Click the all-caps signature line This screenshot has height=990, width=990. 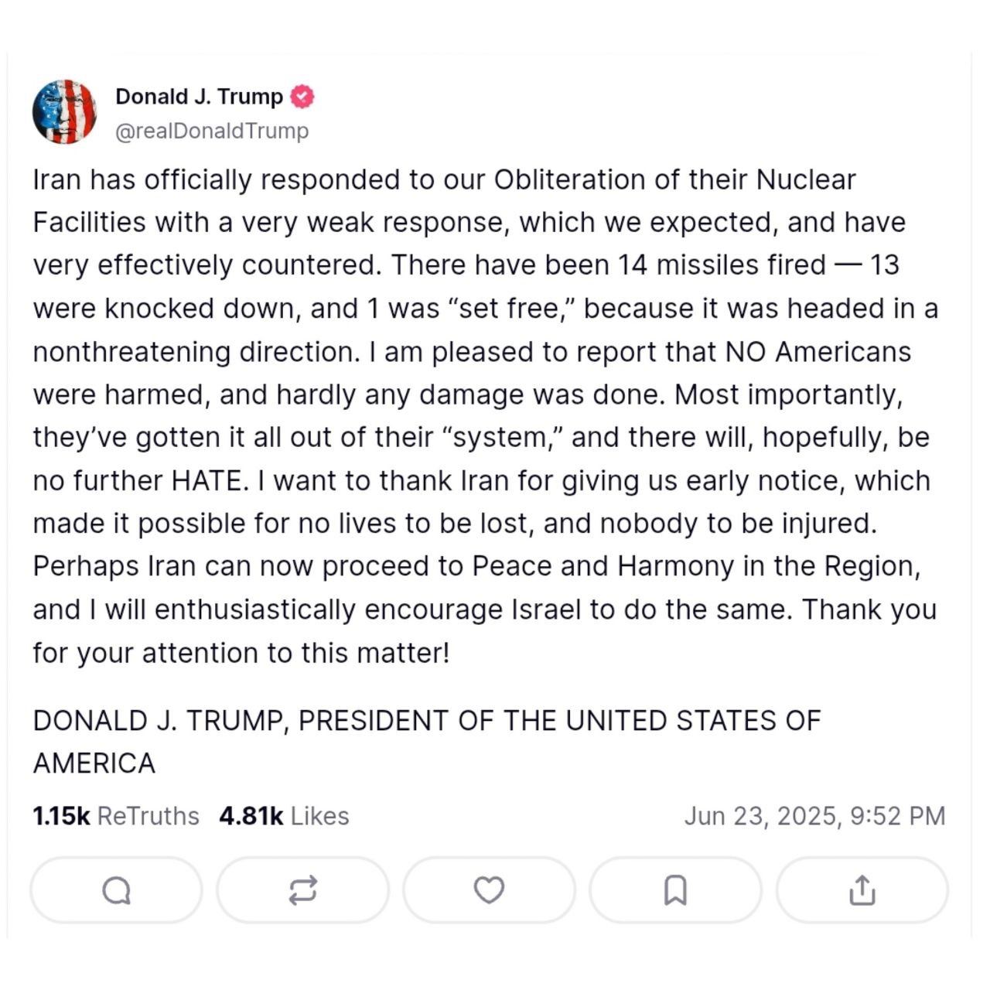coord(426,721)
